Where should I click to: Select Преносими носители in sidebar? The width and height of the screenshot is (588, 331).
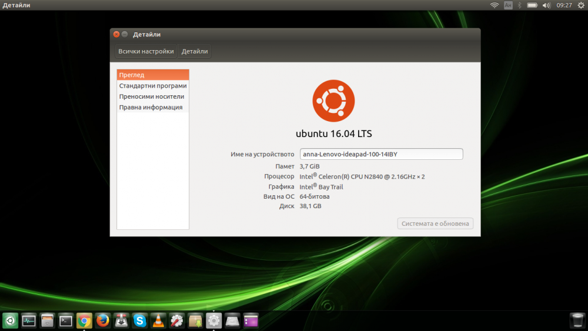[153, 96]
